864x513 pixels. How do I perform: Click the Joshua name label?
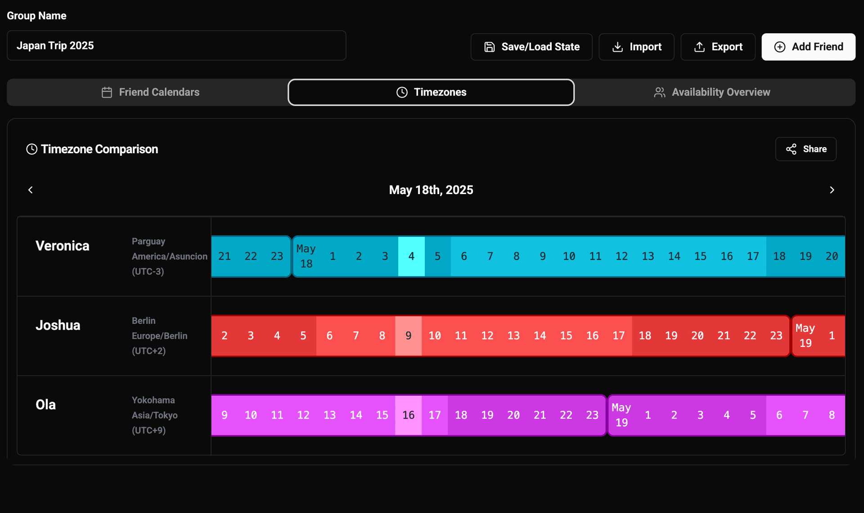[58, 325]
